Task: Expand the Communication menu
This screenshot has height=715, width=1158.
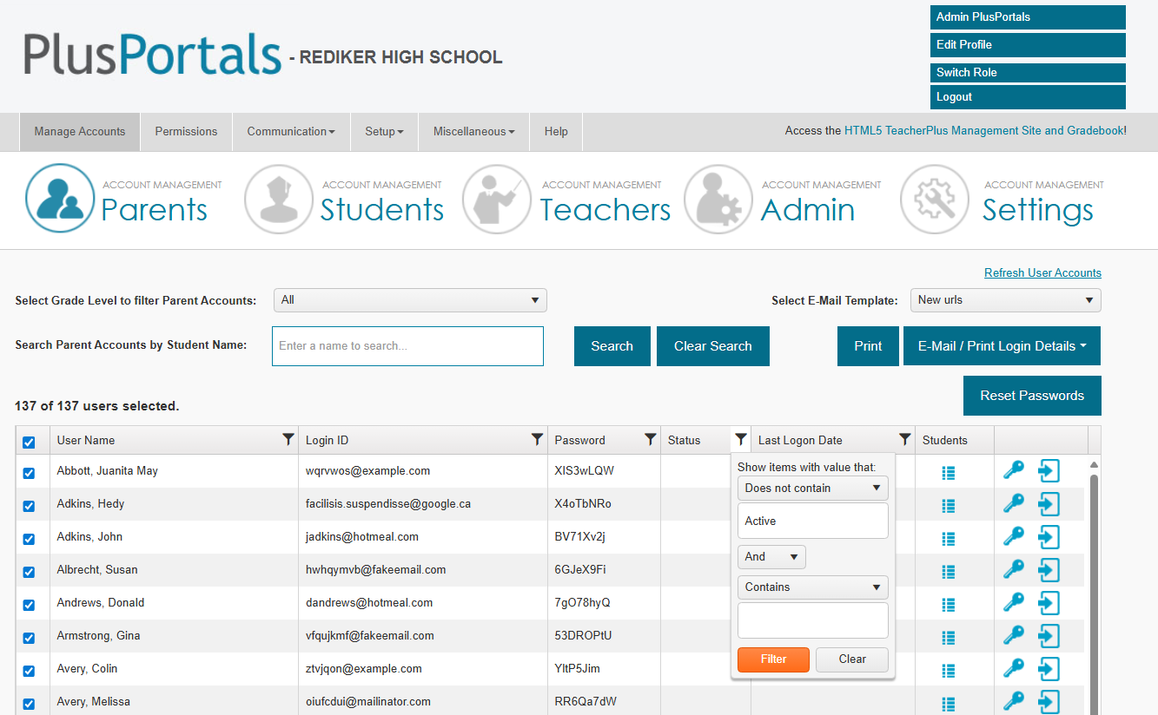Action: pos(291,132)
